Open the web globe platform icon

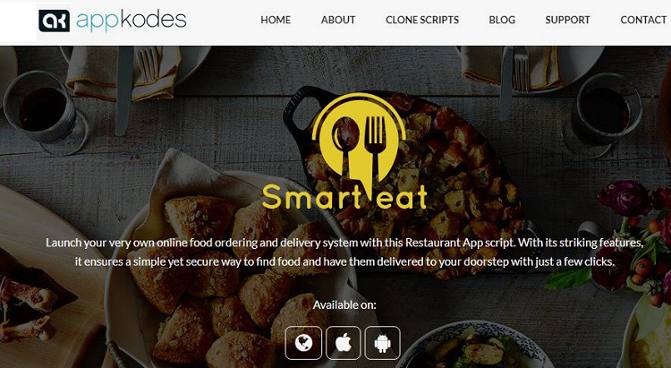pos(303,343)
